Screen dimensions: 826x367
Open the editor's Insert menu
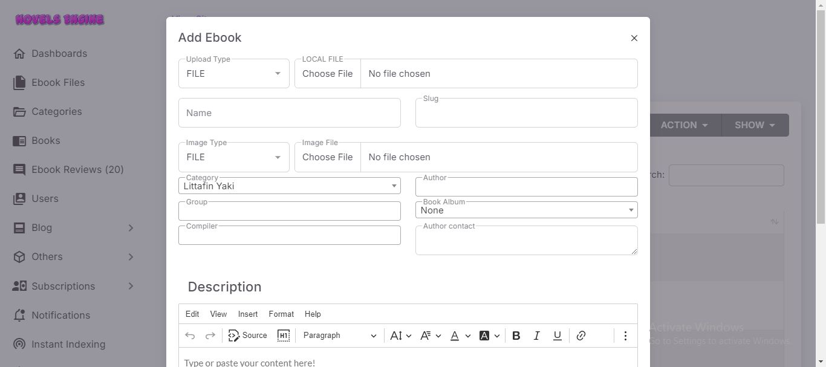(247, 314)
